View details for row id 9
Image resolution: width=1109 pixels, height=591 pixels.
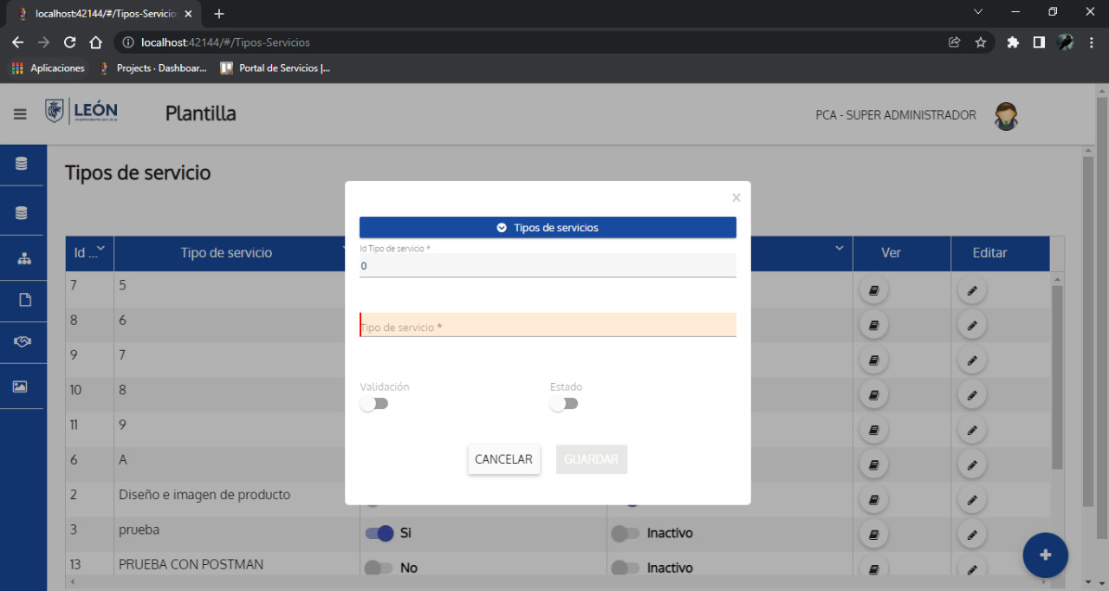point(873,360)
